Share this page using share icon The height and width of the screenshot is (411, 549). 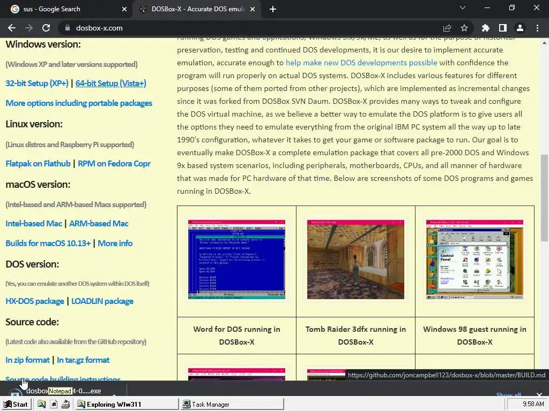coord(447,28)
